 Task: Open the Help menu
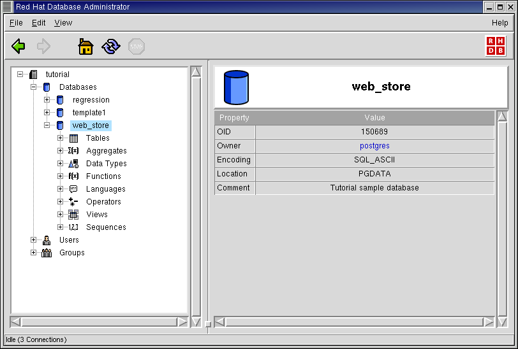500,23
